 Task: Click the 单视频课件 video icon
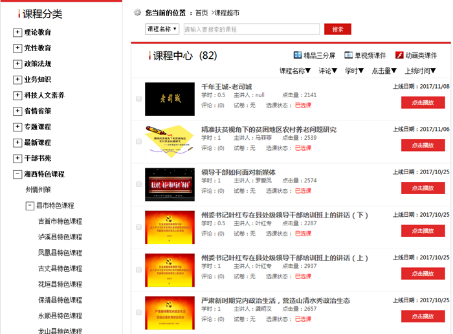tap(348, 56)
